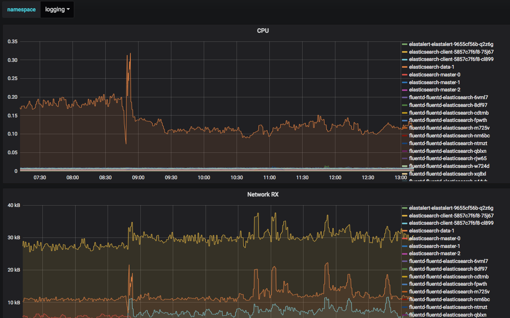Toggle elastalert-elastalert-9655cf56b-q2z6g in Network RX legend

tap(451, 208)
